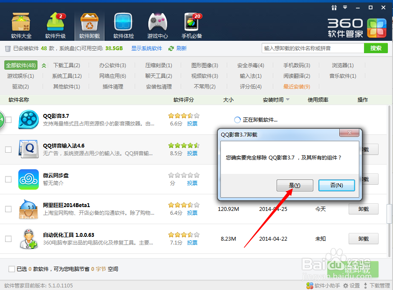Open 设置 with the gear icon
Screen dimensions: 393x290
pos(350,285)
